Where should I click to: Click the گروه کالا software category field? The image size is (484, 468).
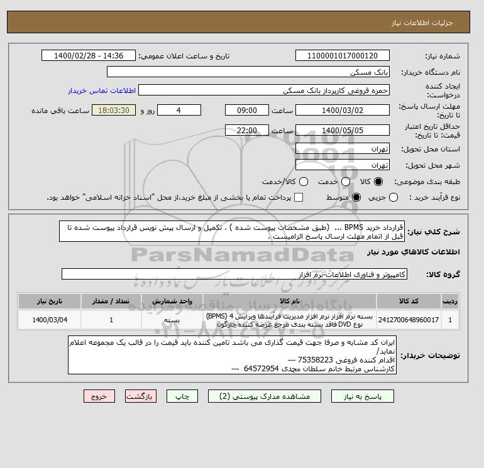(x=234, y=275)
